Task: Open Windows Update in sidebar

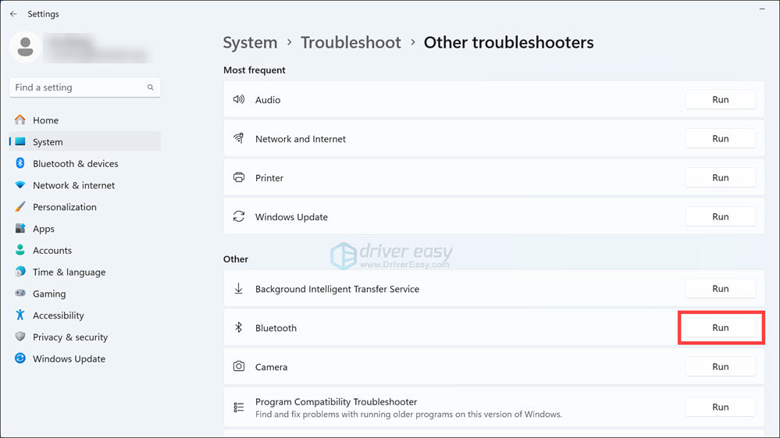Action: tap(69, 359)
